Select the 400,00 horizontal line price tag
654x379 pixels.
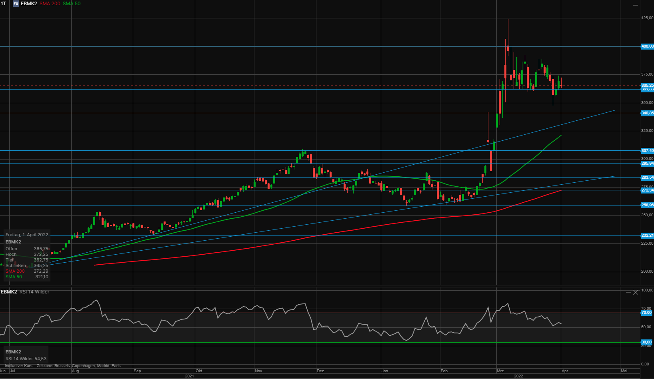[647, 46]
